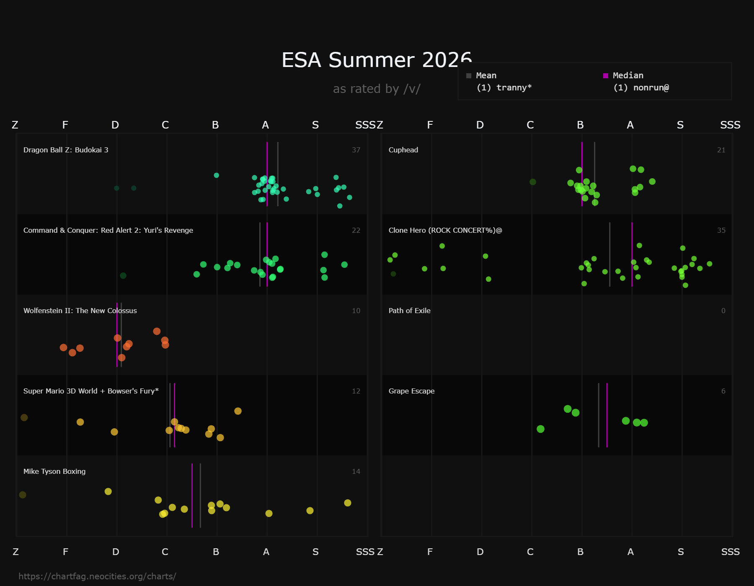The height and width of the screenshot is (586, 754).
Task: Select the "Mean" legend label
Action: coord(486,76)
